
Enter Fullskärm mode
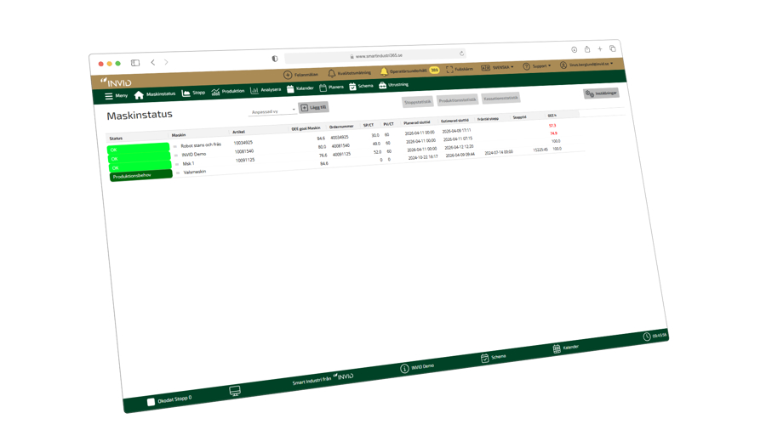450,70
